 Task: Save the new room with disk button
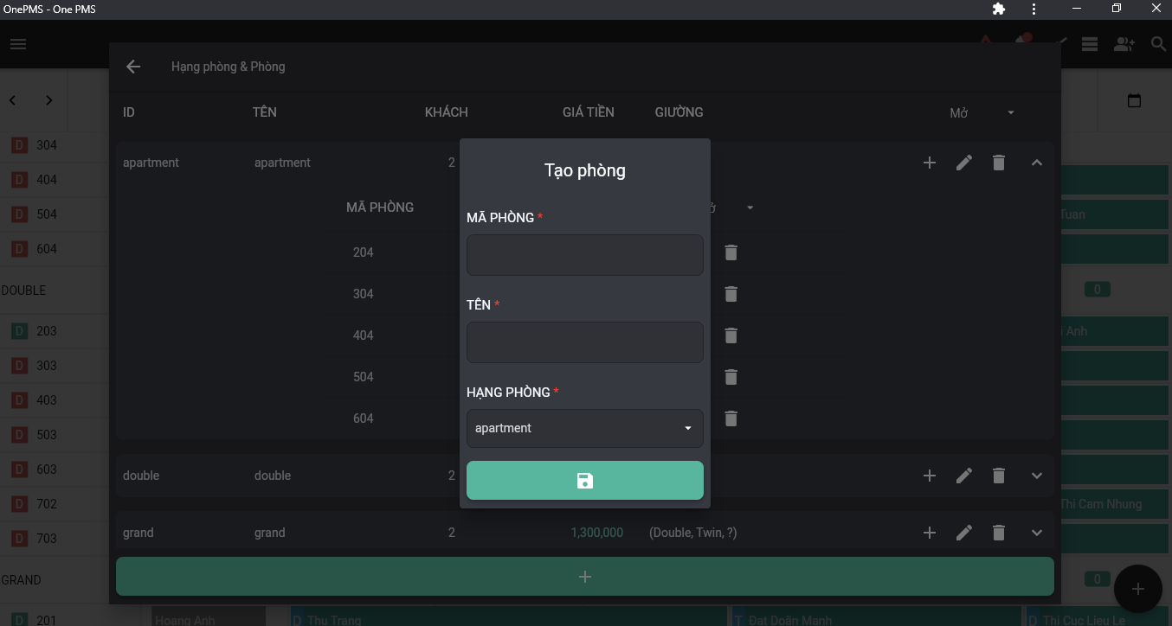(585, 481)
